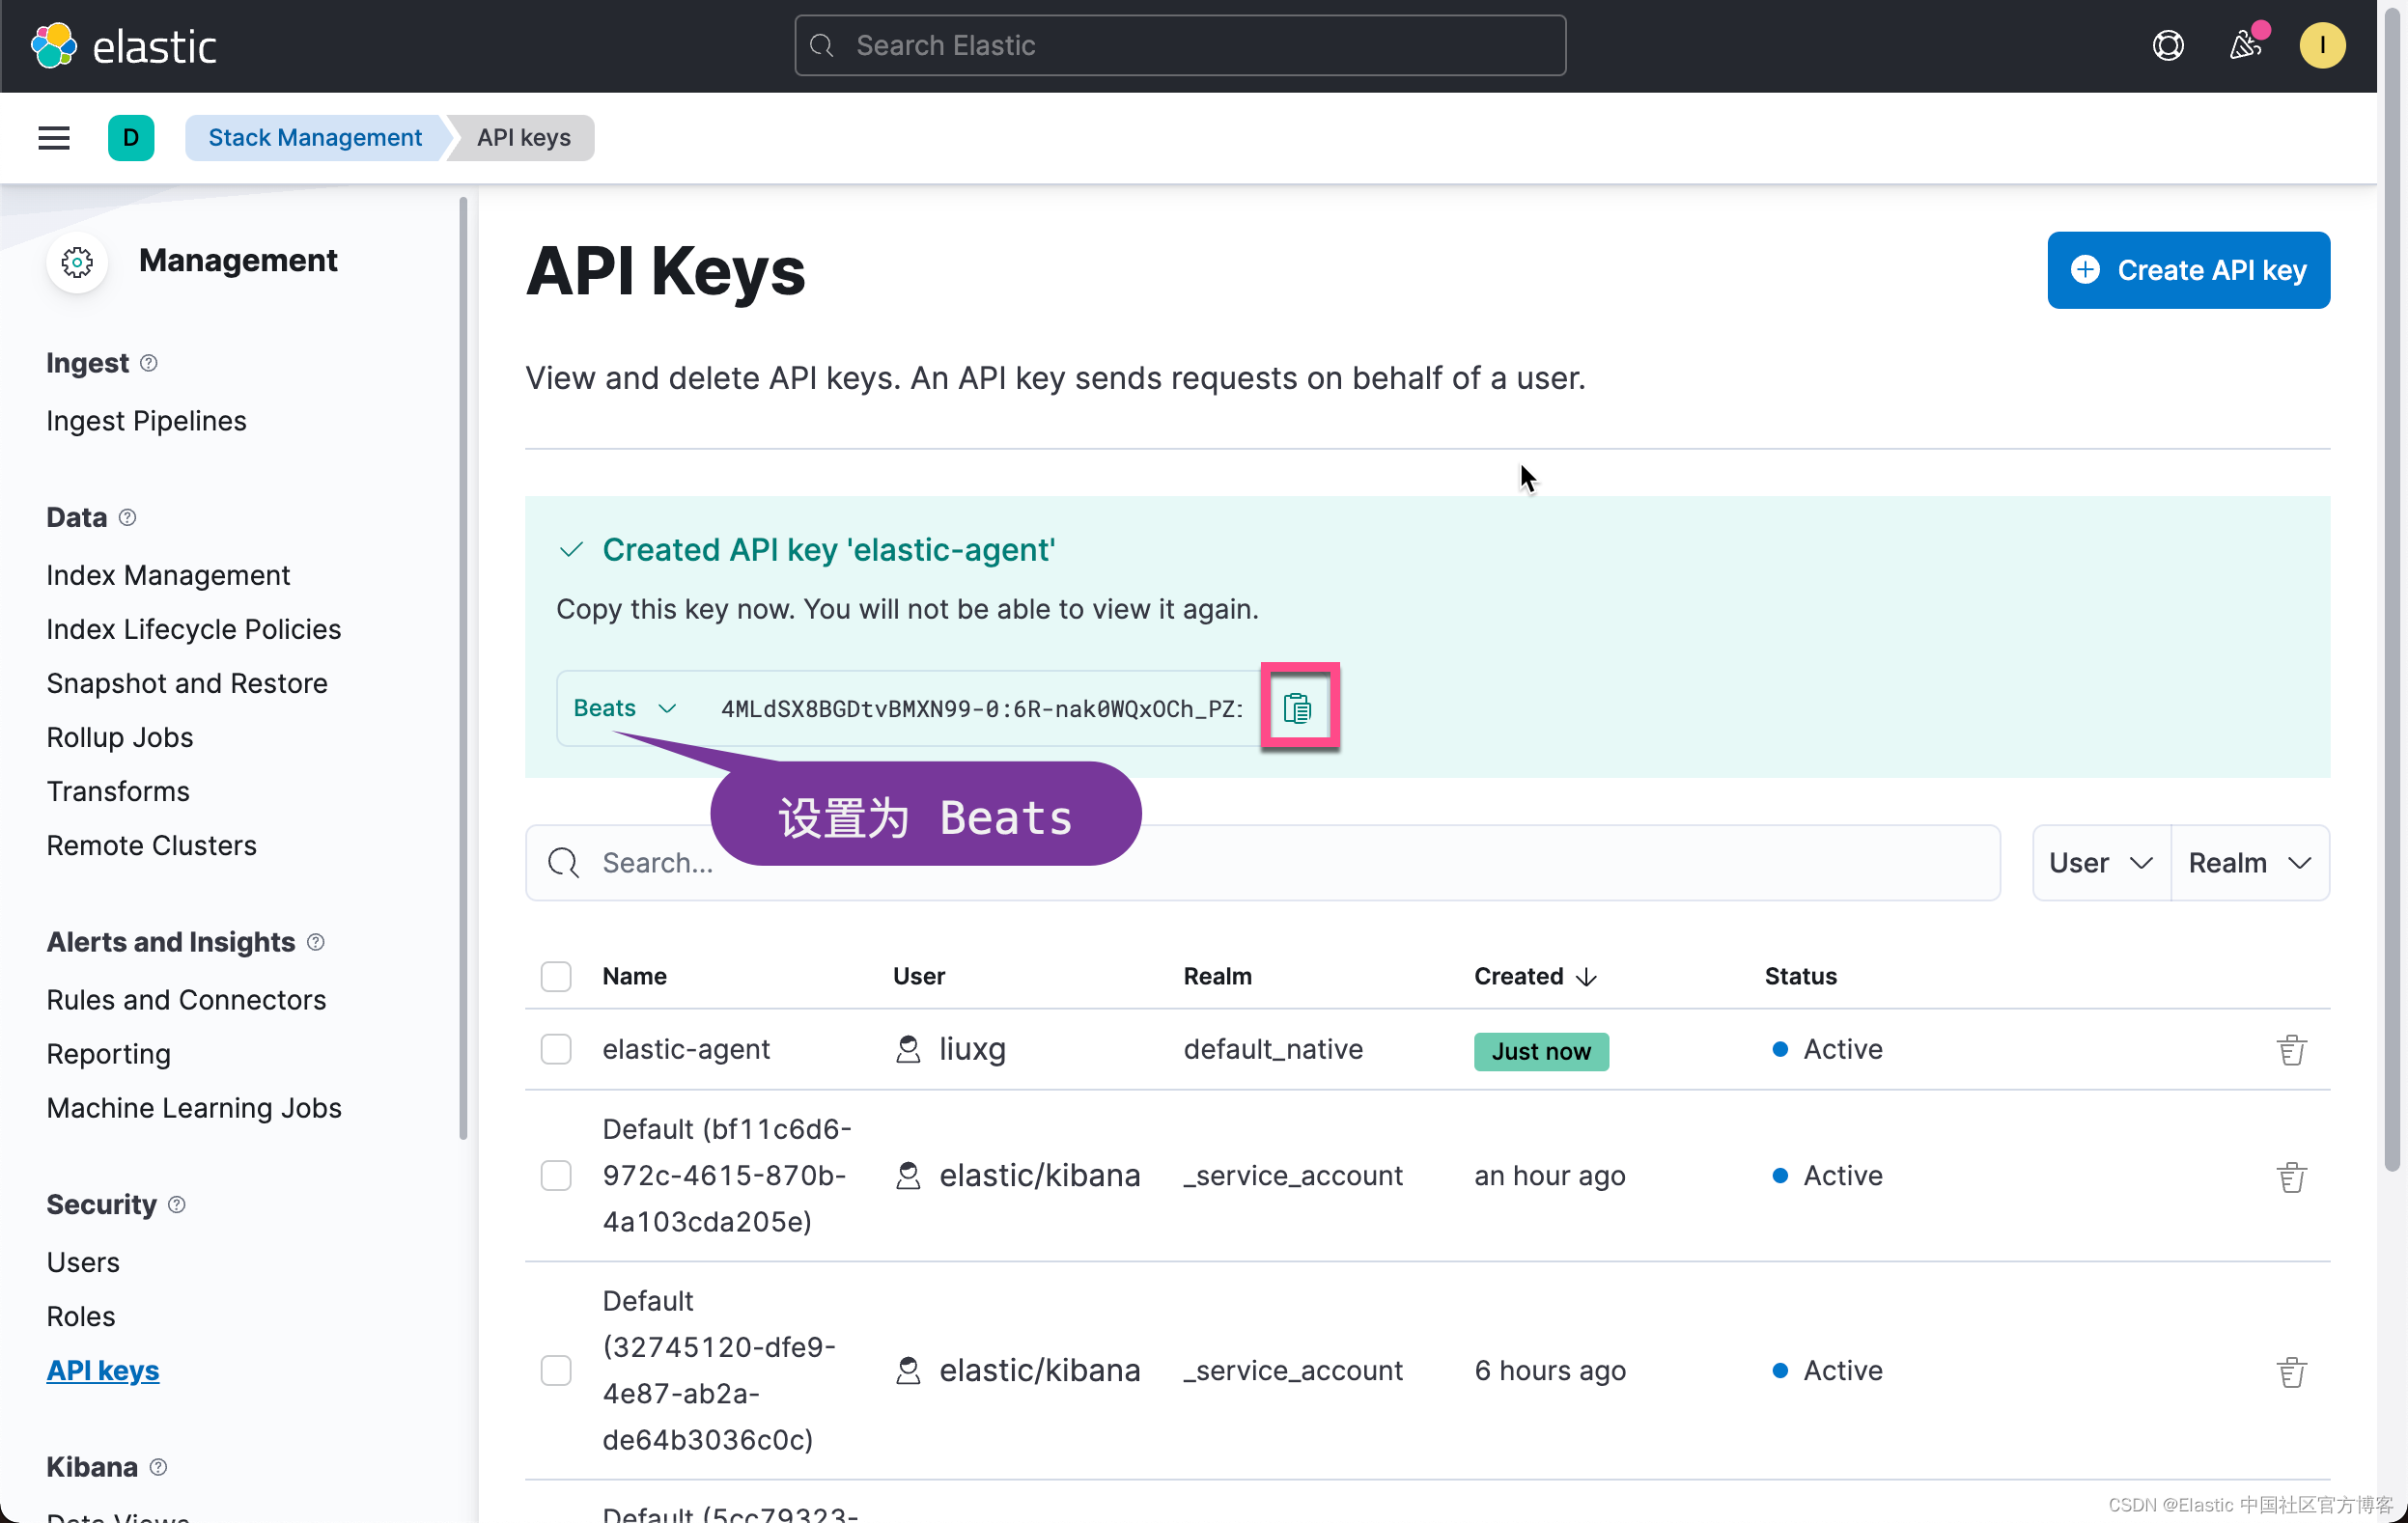
Task: Open the hamburger navigation menu
Action: point(54,138)
